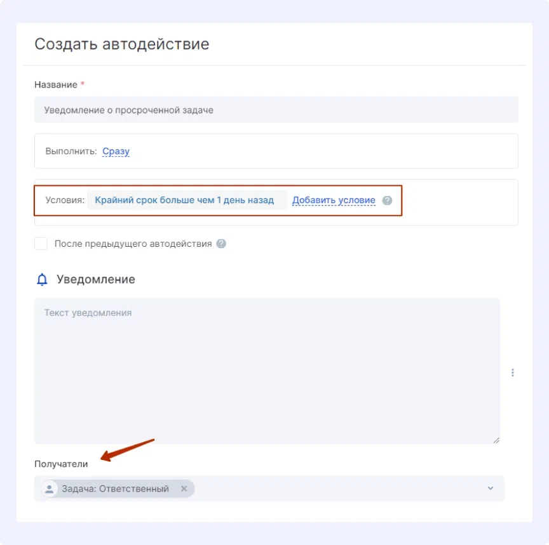This screenshot has width=549, height=545.
Task: Open condition Крайний срок больше чем 1 день назад
Action: click(185, 200)
